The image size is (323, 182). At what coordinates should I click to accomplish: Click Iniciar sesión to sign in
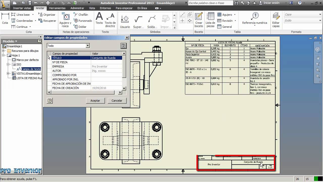click(272, 3)
